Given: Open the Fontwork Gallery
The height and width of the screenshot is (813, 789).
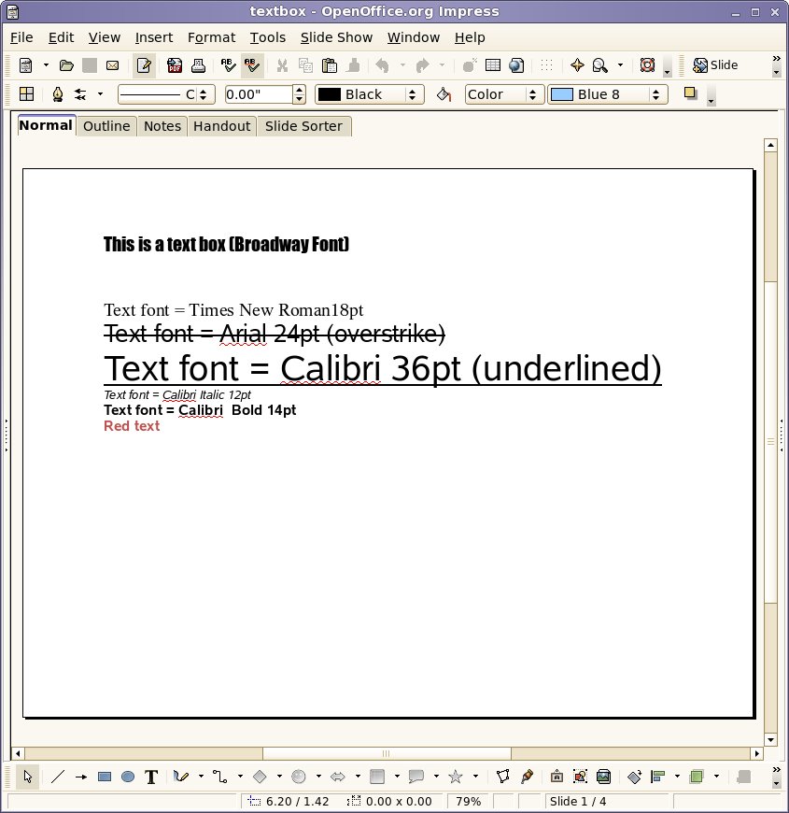Looking at the screenshot, I should (557, 777).
